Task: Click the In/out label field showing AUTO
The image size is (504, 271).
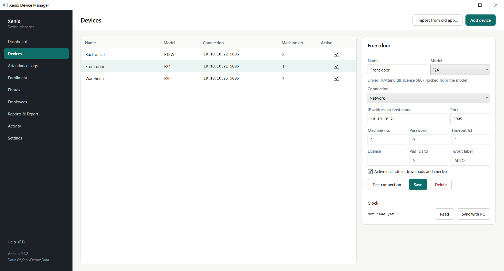Action: pos(471,160)
